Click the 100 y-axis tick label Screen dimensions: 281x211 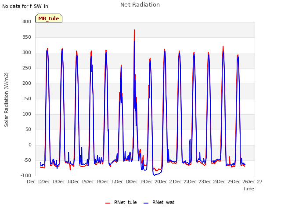(x=27, y=114)
